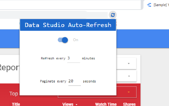Open the second dropdown below the first
Image resolution: width=169 pixels, height=106 pixels.
tap(126, 76)
